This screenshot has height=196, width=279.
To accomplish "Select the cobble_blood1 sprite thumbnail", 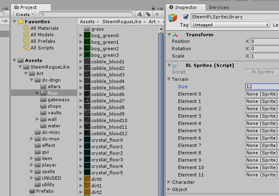I will pyautogui.click(x=87, y=62).
